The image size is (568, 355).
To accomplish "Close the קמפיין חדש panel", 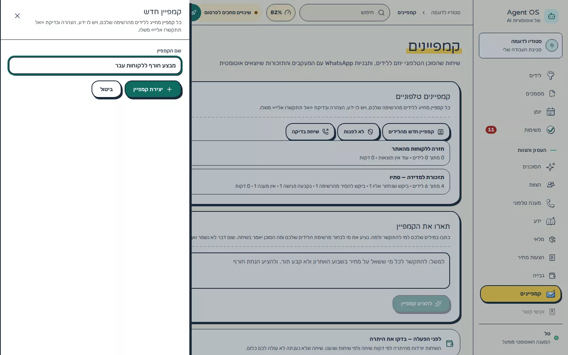I will coord(17,16).
